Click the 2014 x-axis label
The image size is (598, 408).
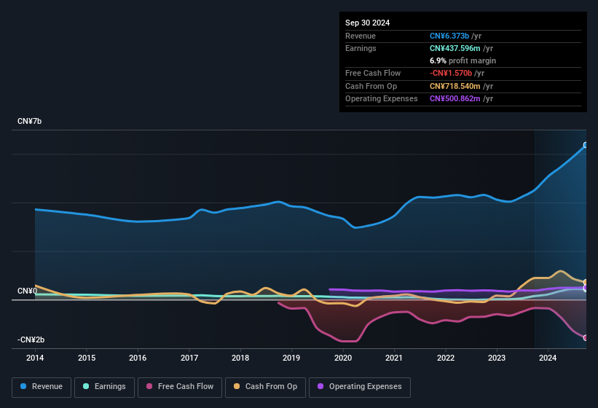click(x=35, y=358)
